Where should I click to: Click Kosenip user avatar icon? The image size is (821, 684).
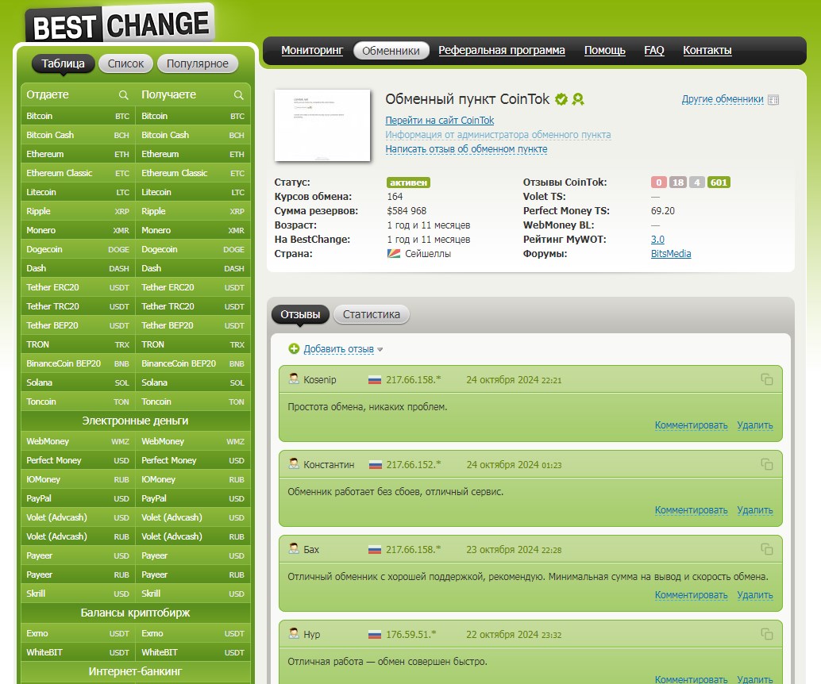pos(294,379)
